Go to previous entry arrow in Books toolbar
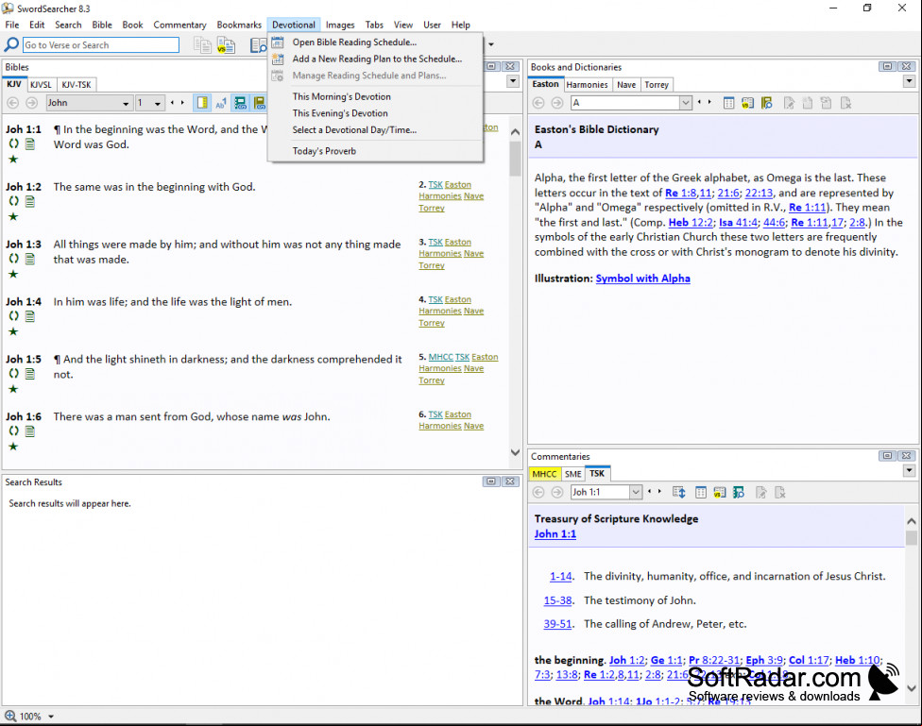 click(x=699, y=103)
